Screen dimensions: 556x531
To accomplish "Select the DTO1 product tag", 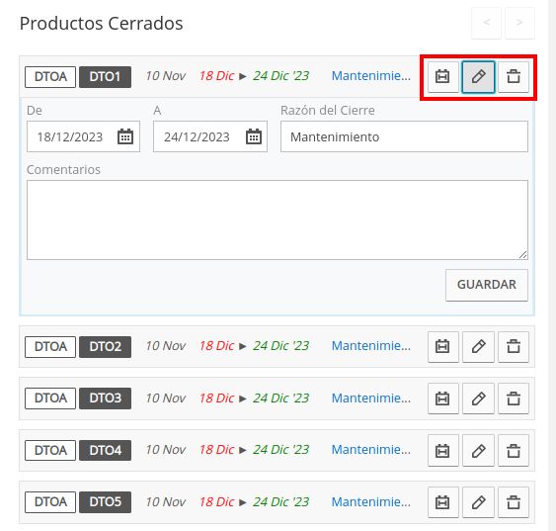I will [x=105, y=77].
